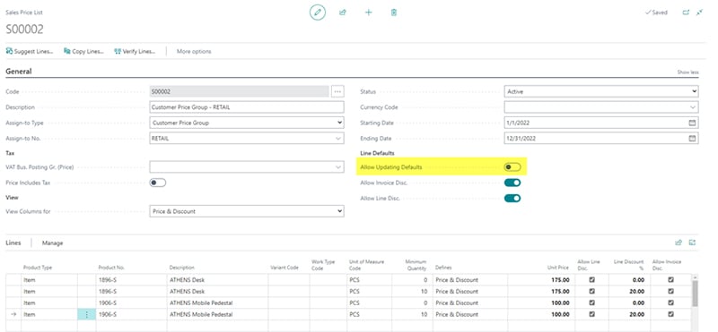The height and width of the screenshot is (332, 718).
Task: Click the Lines share icon
Action: [x=679, y=243]
